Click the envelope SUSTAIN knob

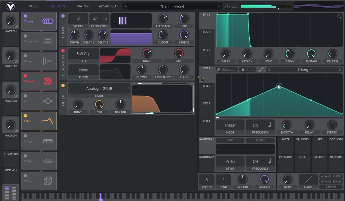click(x=311, y=54)
